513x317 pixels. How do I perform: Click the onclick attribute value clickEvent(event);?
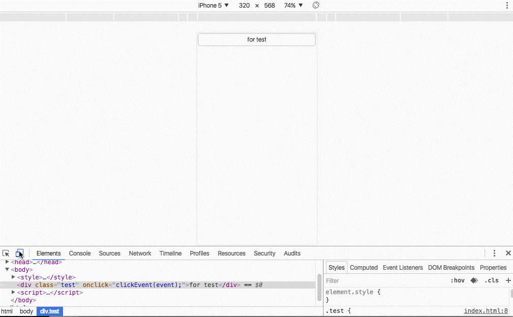(148, 285)
